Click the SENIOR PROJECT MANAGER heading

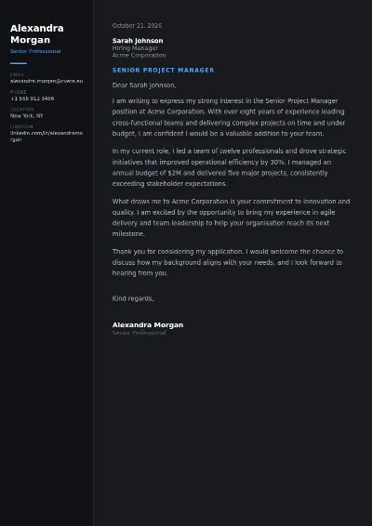click(x=163, y=70)
